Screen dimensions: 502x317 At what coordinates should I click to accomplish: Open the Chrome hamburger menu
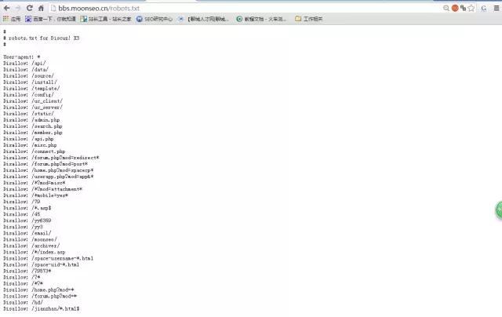(x=497, y=8)
